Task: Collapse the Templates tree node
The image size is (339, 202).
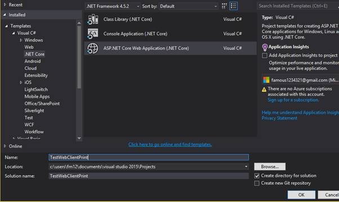Action: (7, 26)
